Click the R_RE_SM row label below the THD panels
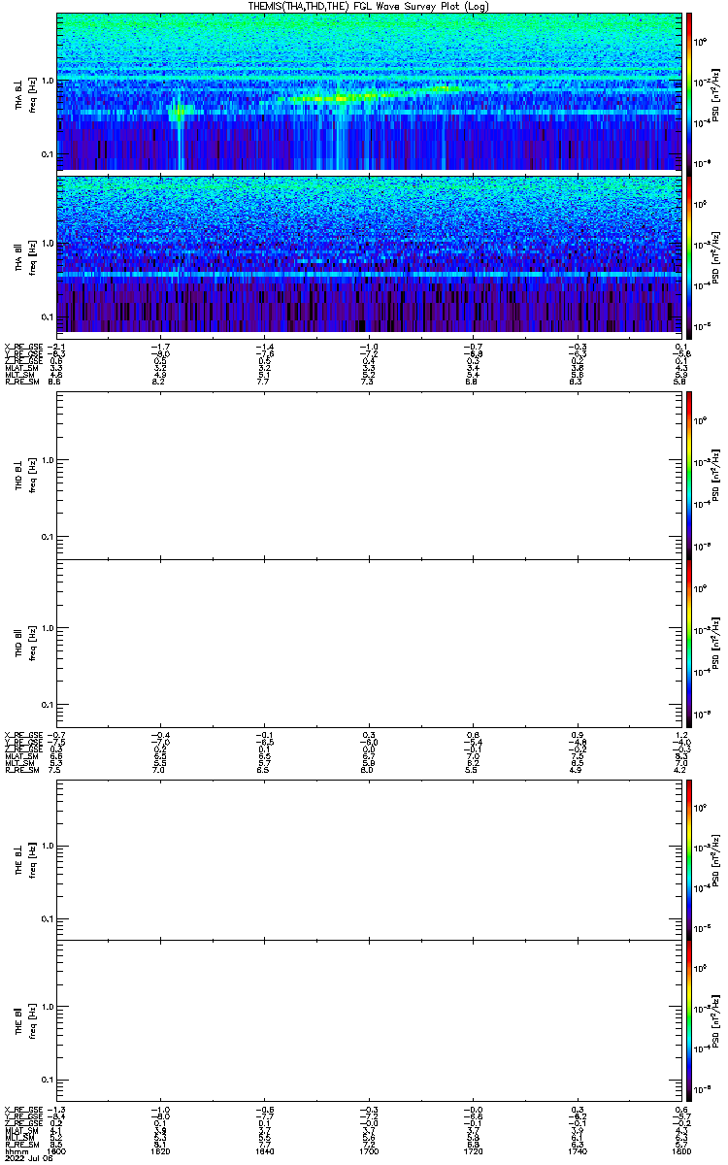Screen dimensions: 728x1165 [21, 772]
